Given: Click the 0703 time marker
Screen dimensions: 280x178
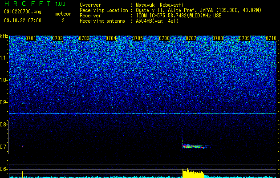Looking at the screenshot, I should pyautogui.click(x=84, y=38).
